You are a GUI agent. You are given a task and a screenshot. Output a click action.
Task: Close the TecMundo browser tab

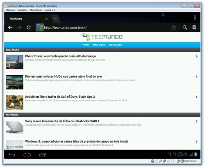[46, 19]
